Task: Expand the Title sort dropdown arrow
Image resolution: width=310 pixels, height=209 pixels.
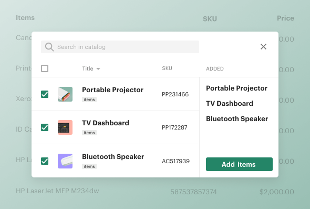Action: [98, 69]
